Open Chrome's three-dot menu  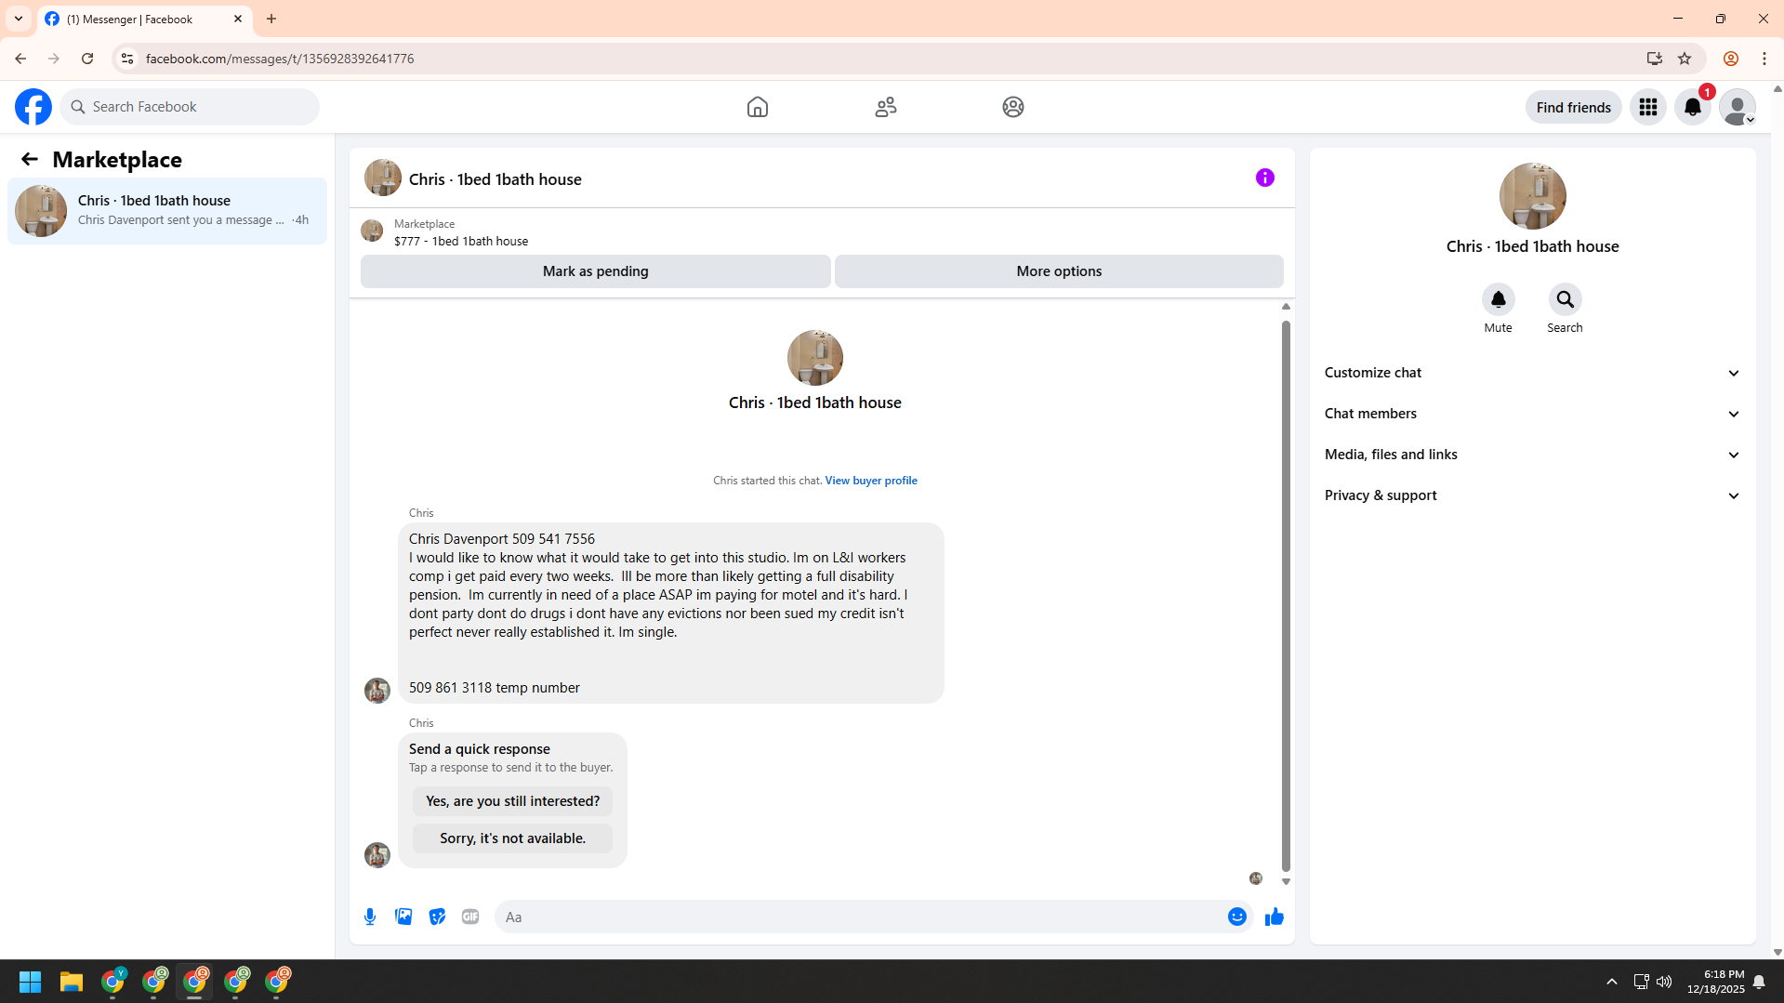[x=1764, y=59]
